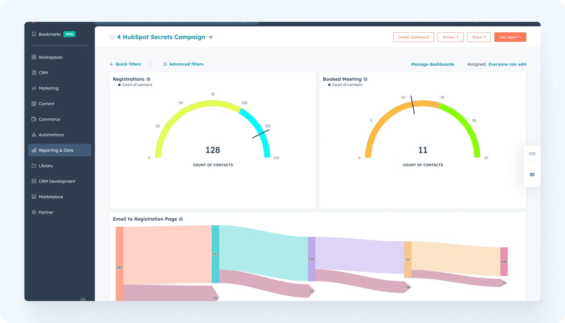The height and width of the screenshot is (323, 565).
Task: Click the 128 value in Registrations gauge
Action: tap(213, 150)
